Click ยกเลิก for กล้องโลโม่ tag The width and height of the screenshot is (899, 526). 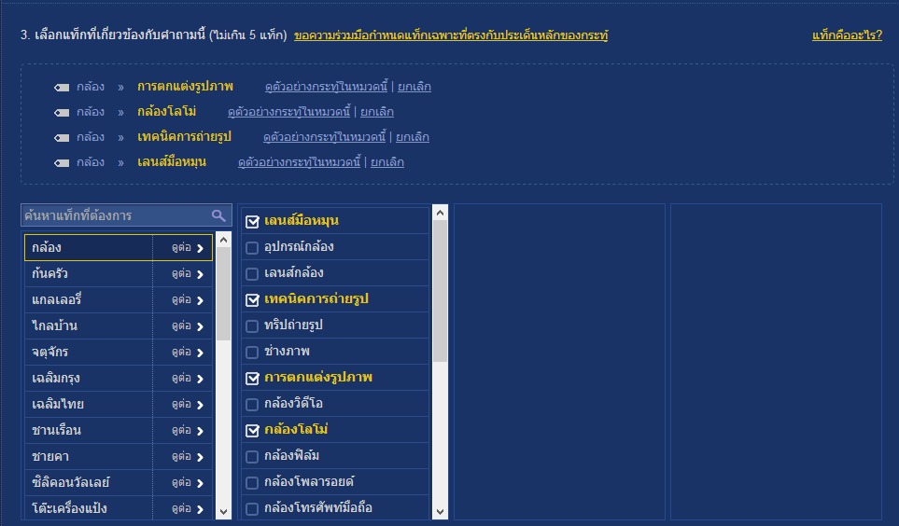click(x=377, y=112)
